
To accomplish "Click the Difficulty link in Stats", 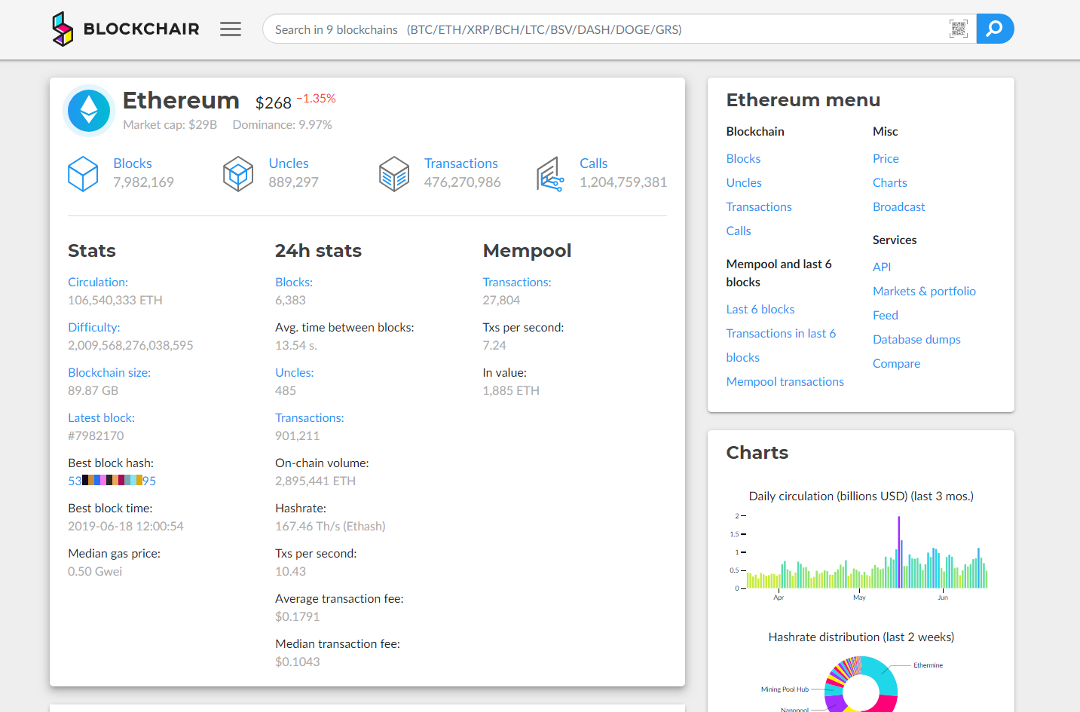I will [94, 327].
